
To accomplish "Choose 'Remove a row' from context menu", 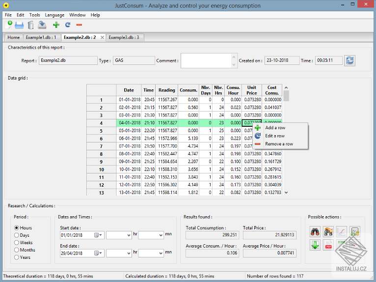I will (x=279, y=144).
